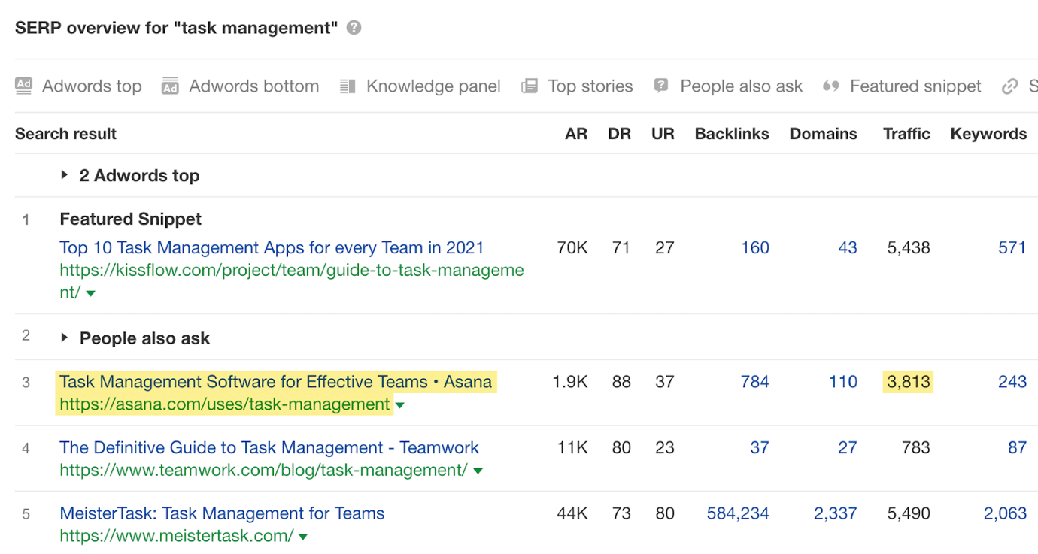
Task: Open dropdown arrow next to asana URL
Action: pos(400,405)
